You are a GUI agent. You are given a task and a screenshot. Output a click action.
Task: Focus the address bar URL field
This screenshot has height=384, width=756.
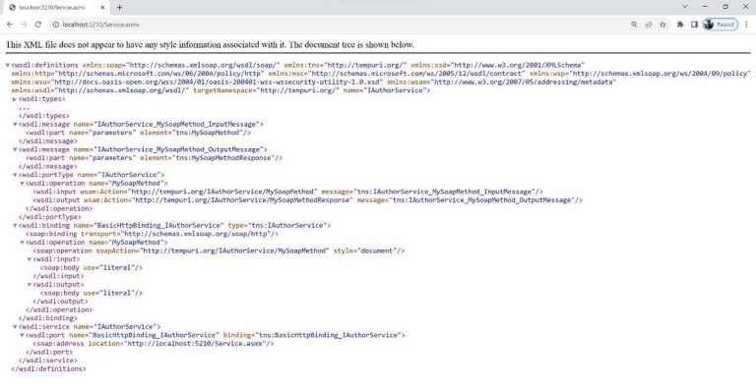coord(338,24)
